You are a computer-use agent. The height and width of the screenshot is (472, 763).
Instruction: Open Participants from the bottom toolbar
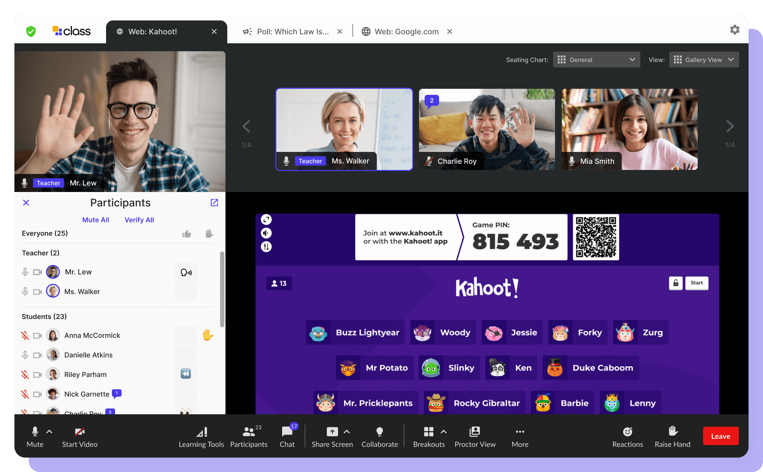tap(249, 437)
